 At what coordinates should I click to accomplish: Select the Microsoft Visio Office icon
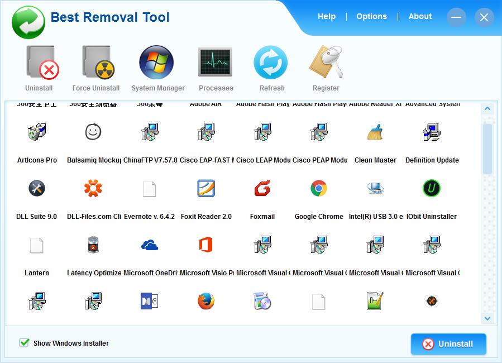pyautogui.click(x=206, y=245)
